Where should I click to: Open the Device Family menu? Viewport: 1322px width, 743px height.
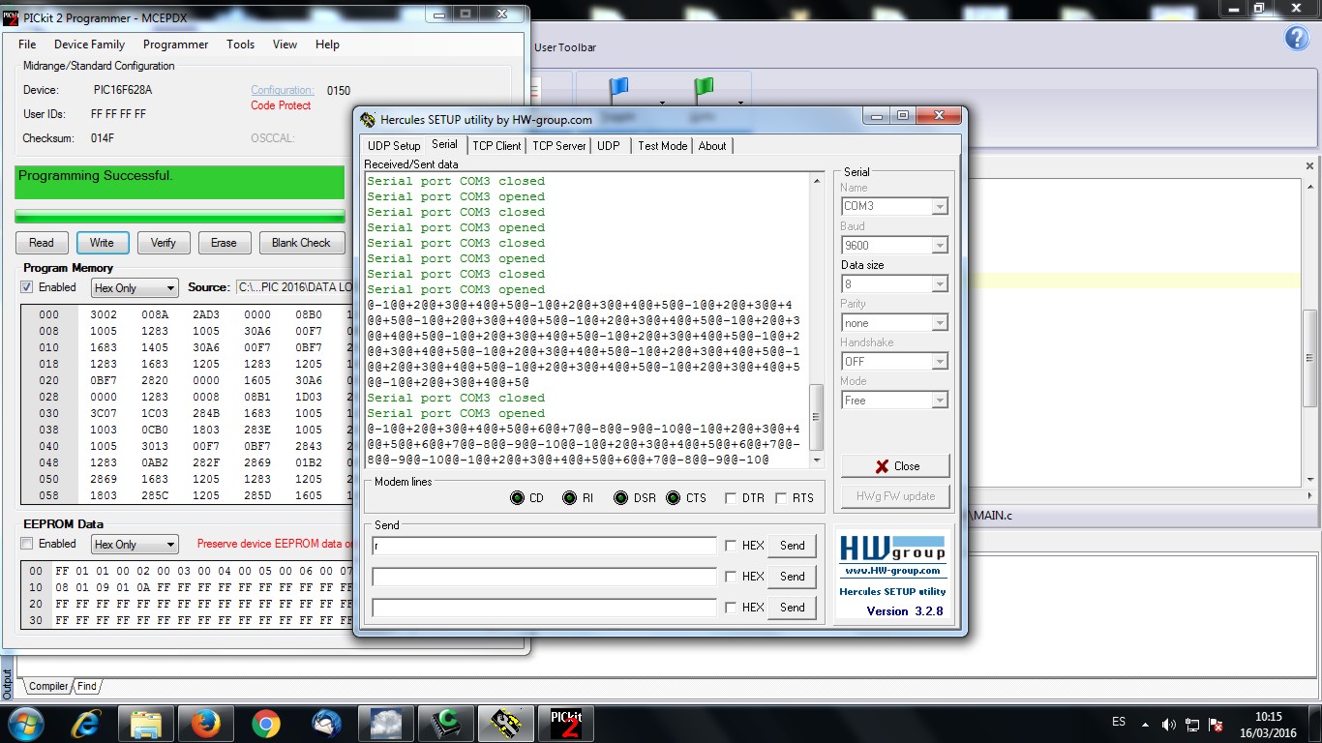click(x=89, y=45)
